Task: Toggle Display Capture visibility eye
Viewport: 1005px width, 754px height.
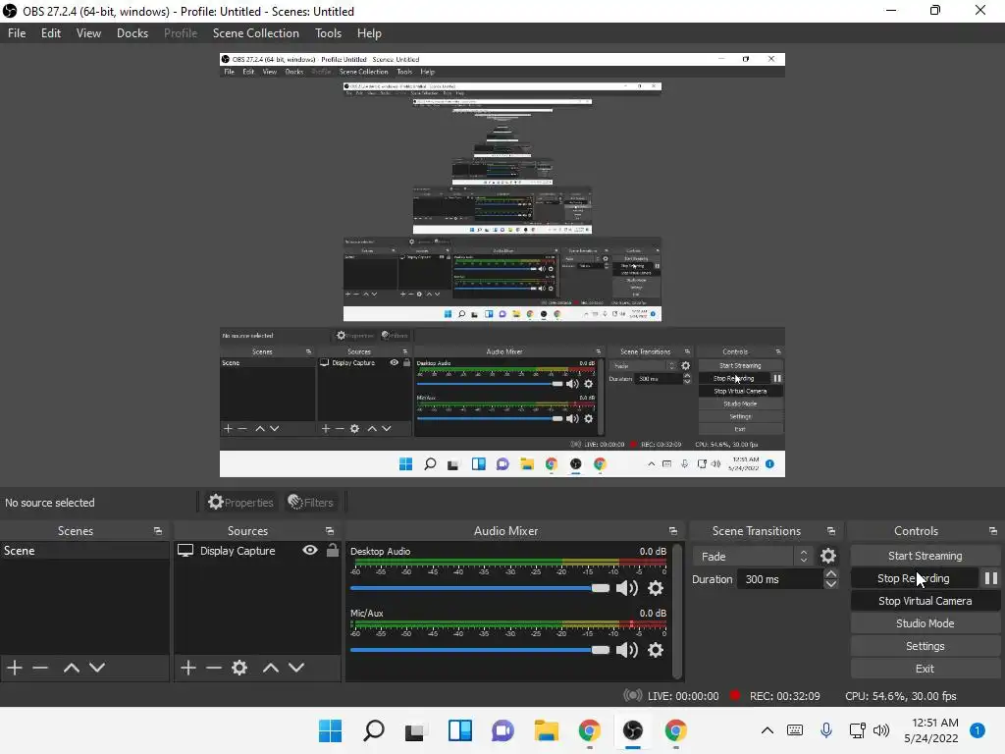Action: point(309,550)
